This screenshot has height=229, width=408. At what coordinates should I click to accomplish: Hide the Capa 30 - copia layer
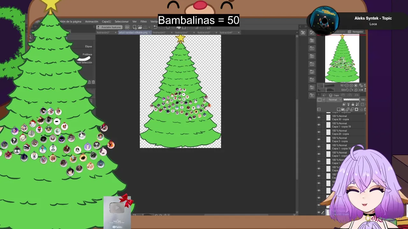(319, 118)
